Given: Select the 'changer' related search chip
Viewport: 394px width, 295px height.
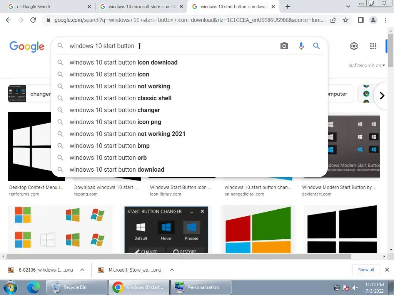Looking at the screenshot, I should pos(29,94).
